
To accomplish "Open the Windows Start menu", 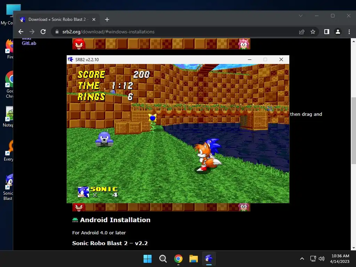I will click(147, 259).
